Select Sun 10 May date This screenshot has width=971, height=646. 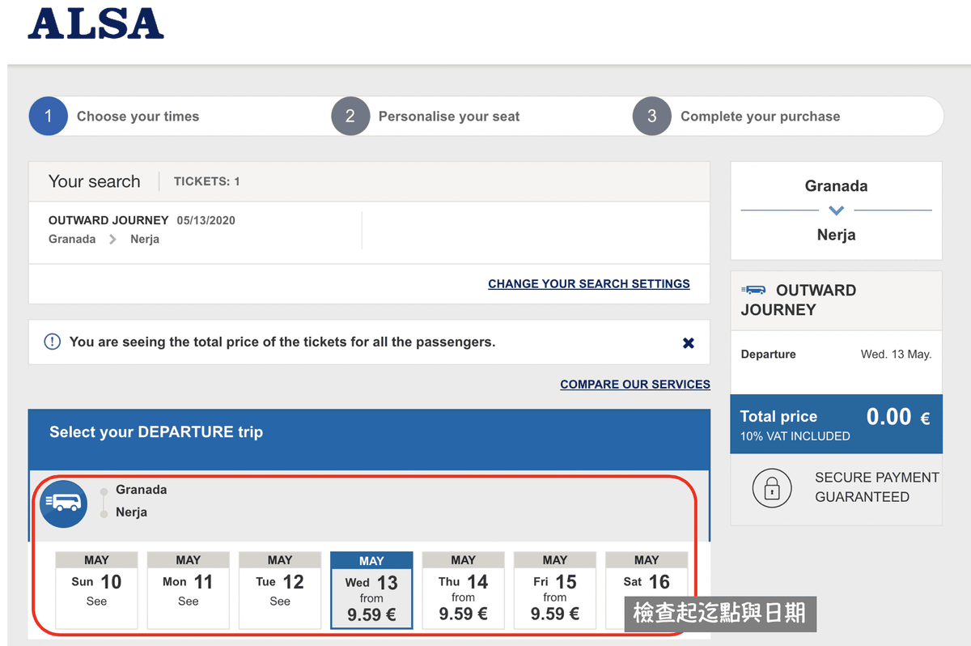[x=96, y=590]
